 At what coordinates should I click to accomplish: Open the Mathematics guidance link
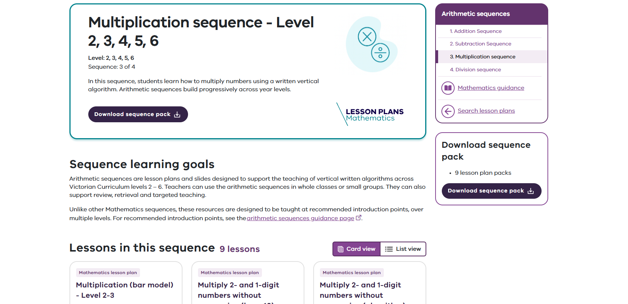[x=491, y=88]
